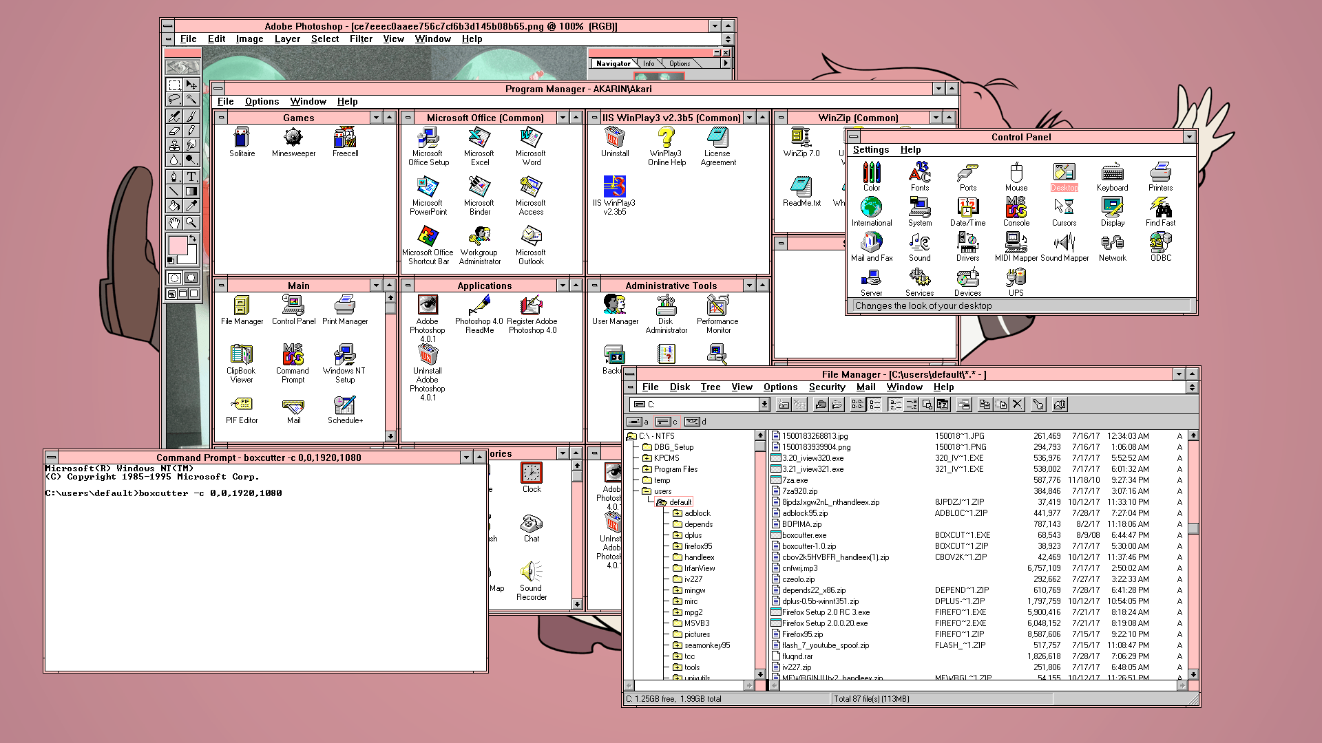Screen dimensions: 1322x743
Task: Pick the Eyedropper tool in Photoshop
Action: point(191,206)
